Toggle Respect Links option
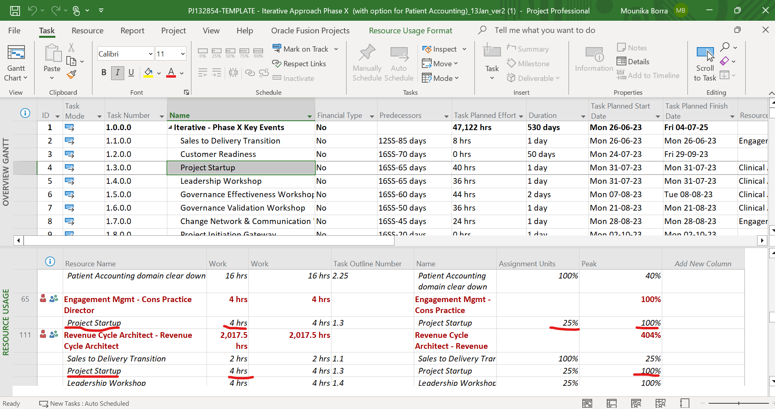 coord(299,64)
